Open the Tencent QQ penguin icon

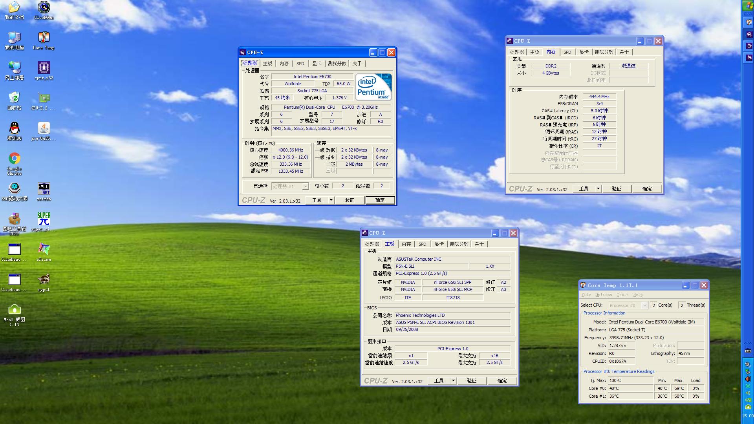(x=15, y=131)
